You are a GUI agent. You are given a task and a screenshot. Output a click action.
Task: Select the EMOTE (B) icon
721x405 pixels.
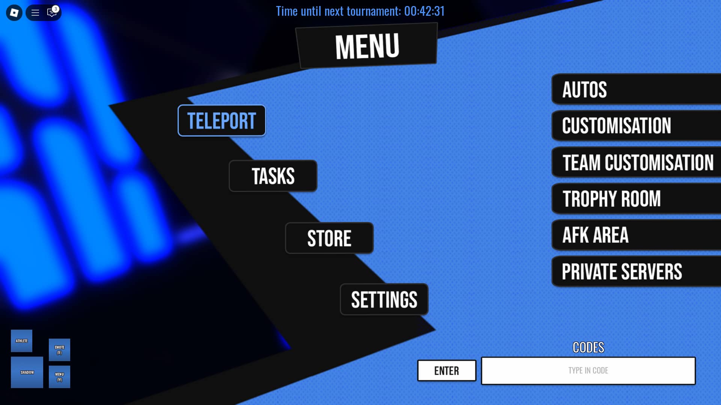click(59, 349)
